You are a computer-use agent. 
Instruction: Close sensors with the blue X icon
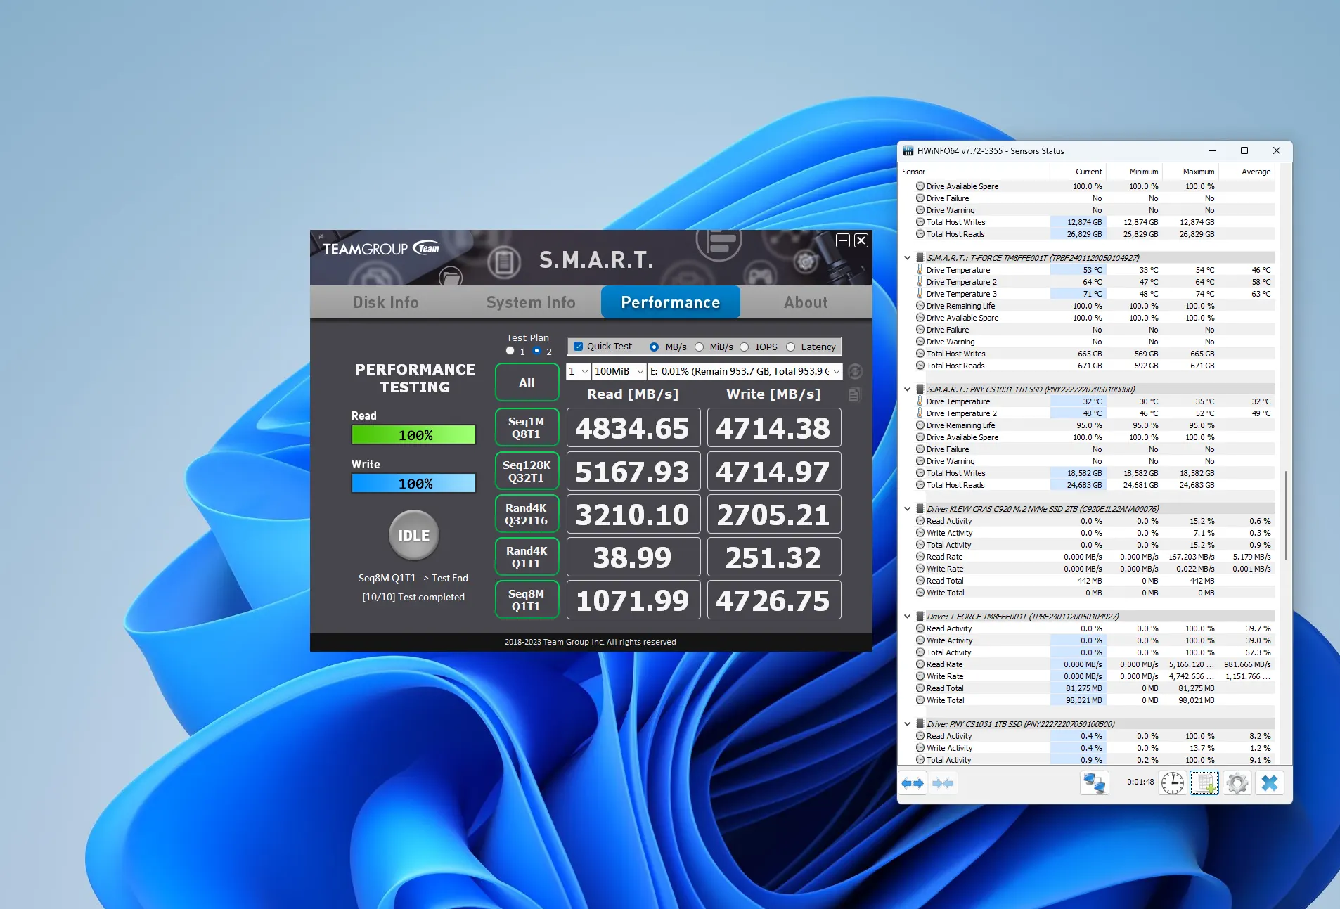(1269, 783)
